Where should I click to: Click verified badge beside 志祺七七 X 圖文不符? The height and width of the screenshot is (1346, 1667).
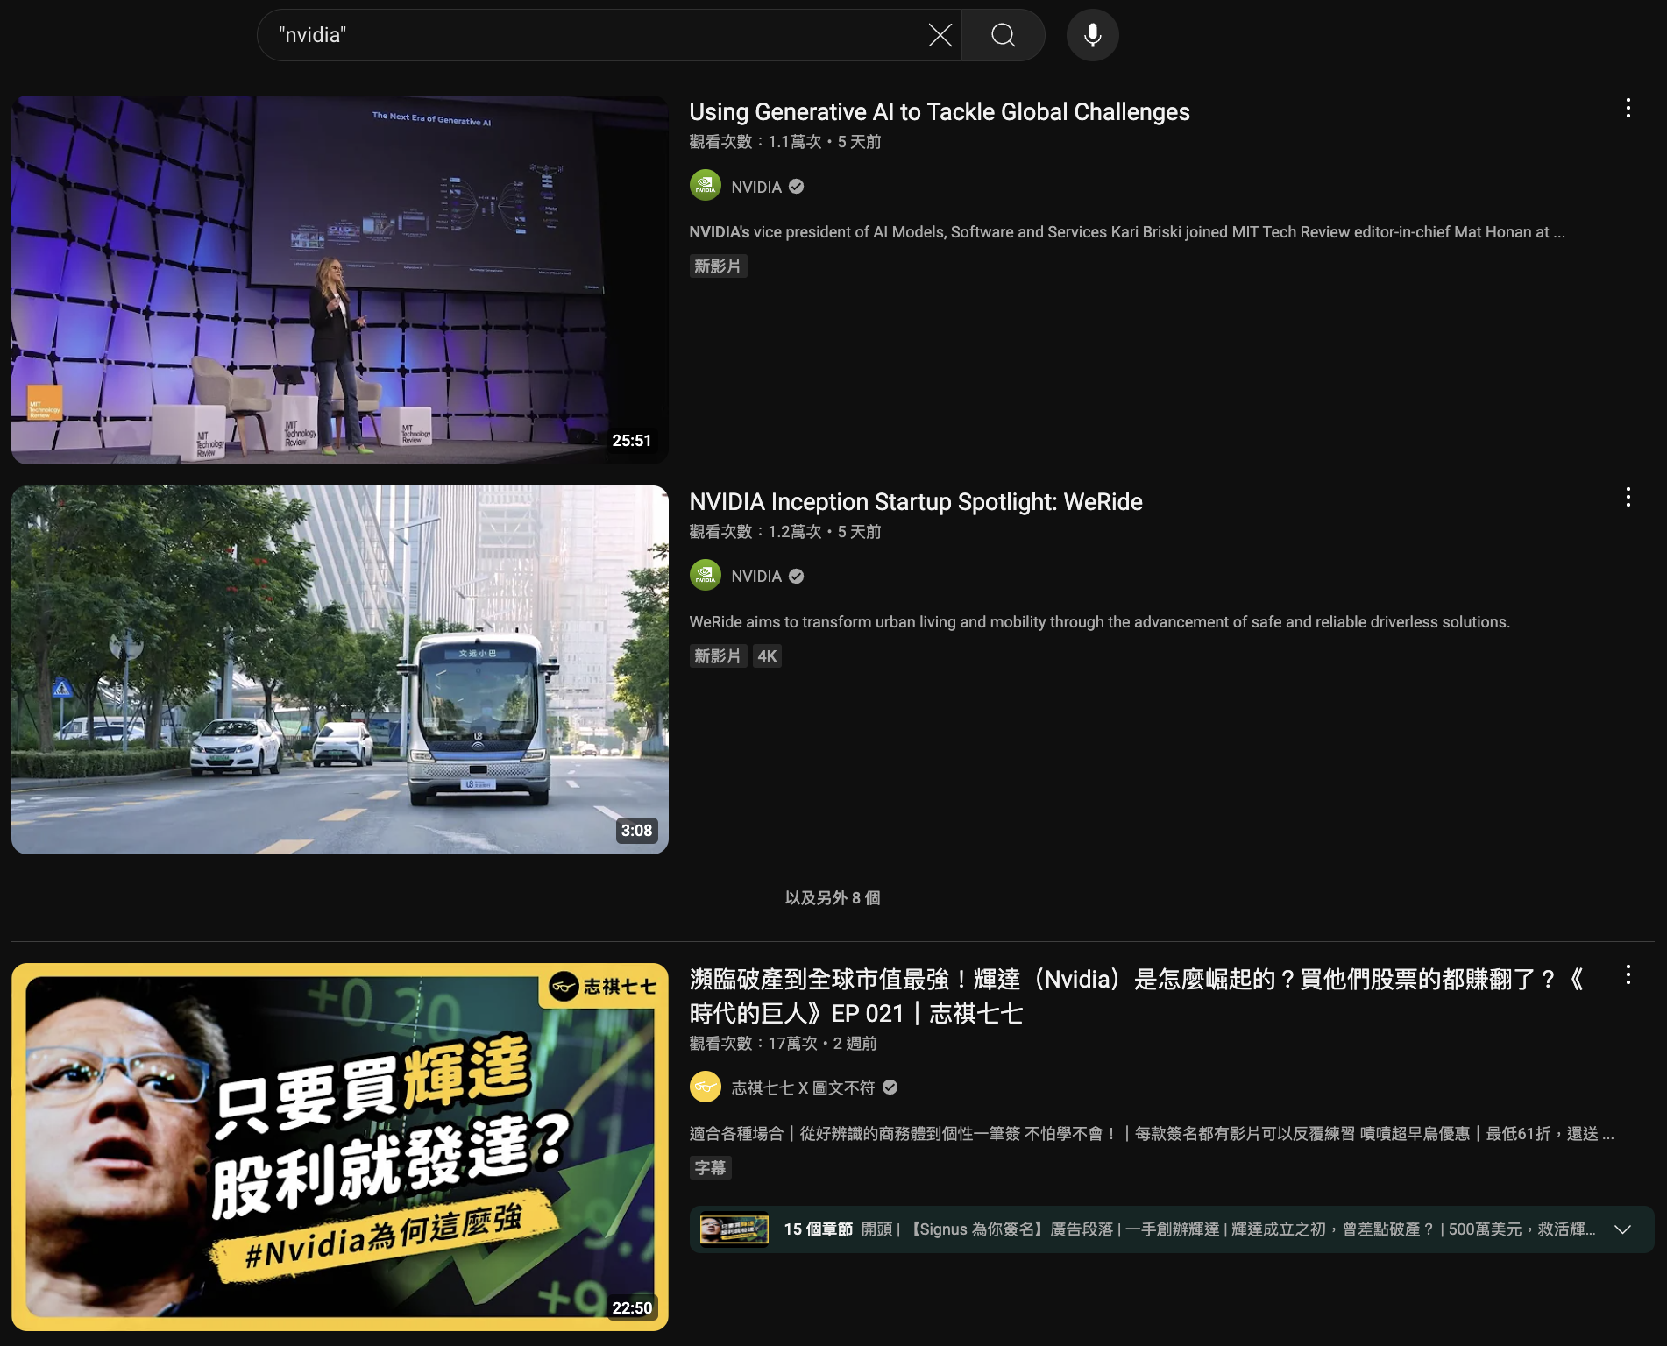(890, 1087)
